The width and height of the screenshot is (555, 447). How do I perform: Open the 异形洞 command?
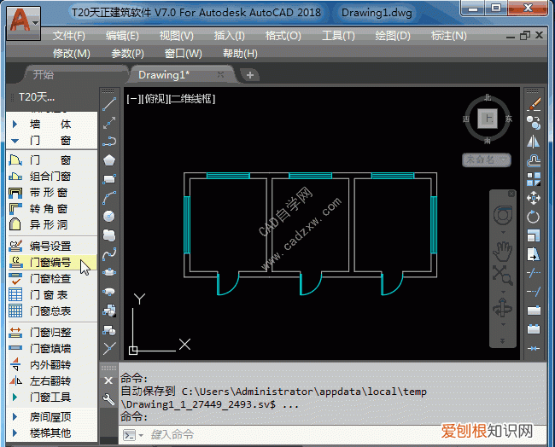click(x=52, y=224)
